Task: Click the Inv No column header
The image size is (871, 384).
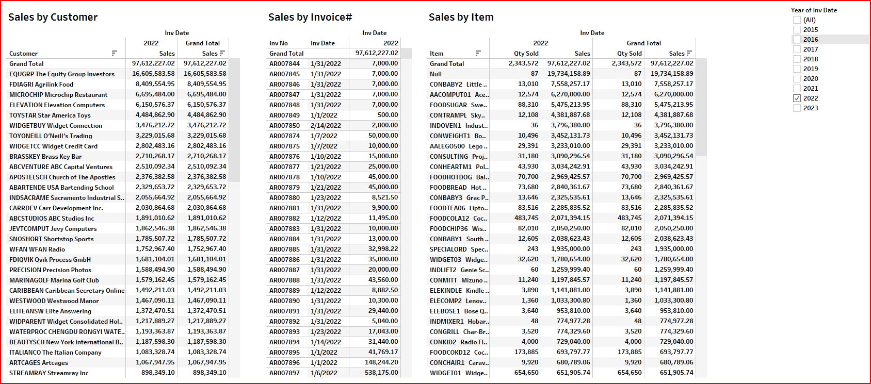Action: [x=279, y=43]
